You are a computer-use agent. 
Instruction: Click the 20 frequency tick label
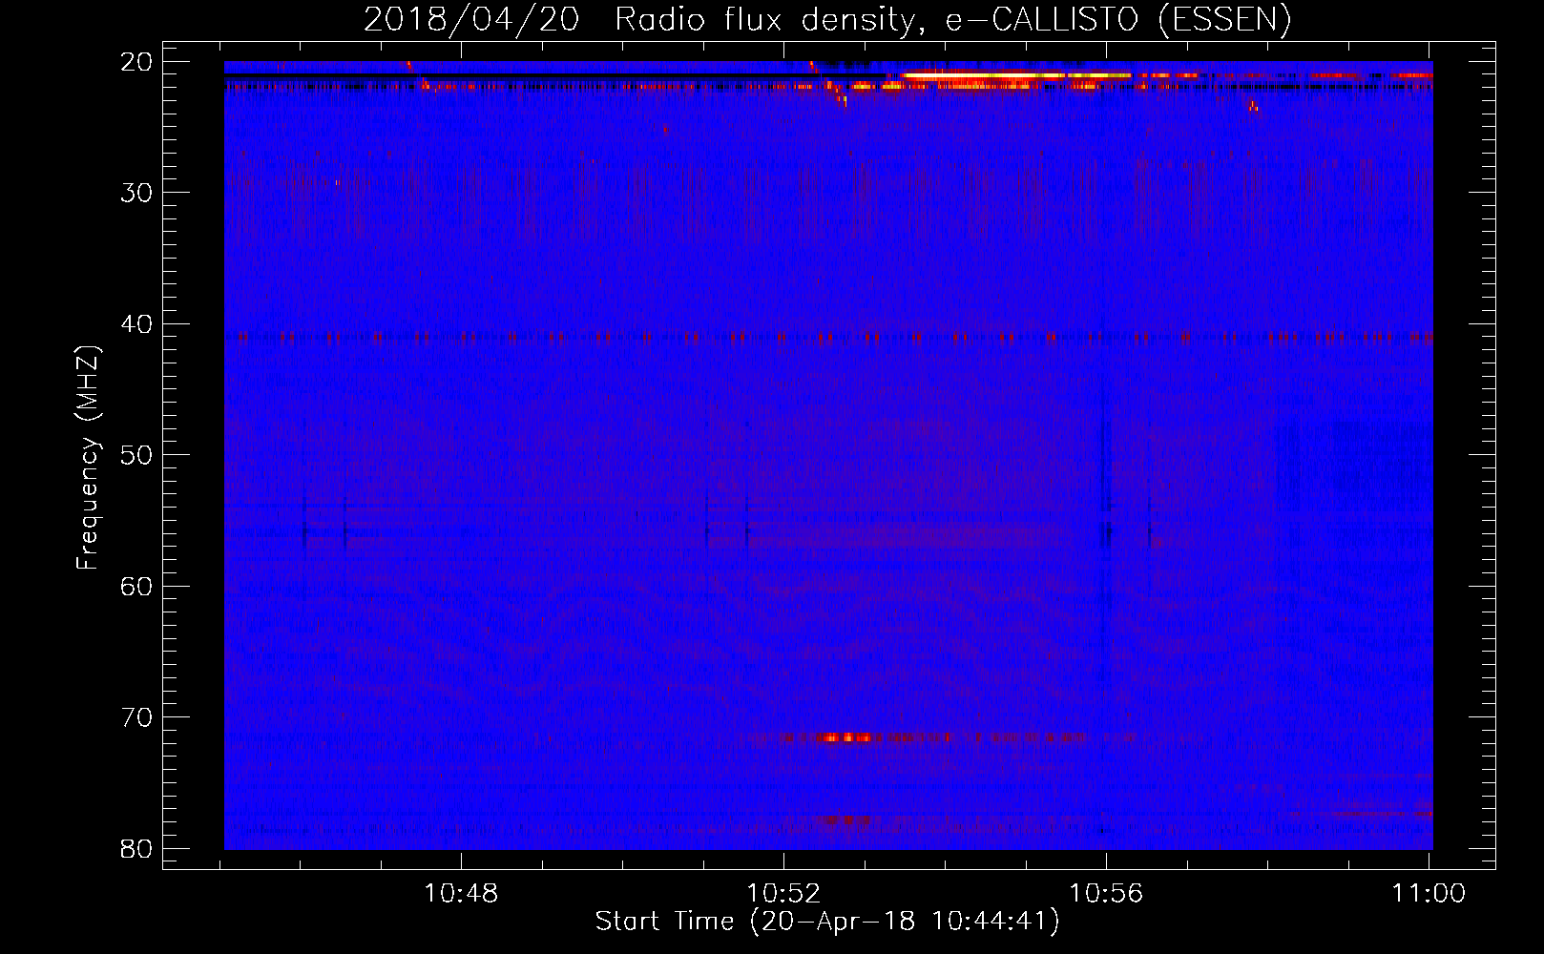pos(137,62)
